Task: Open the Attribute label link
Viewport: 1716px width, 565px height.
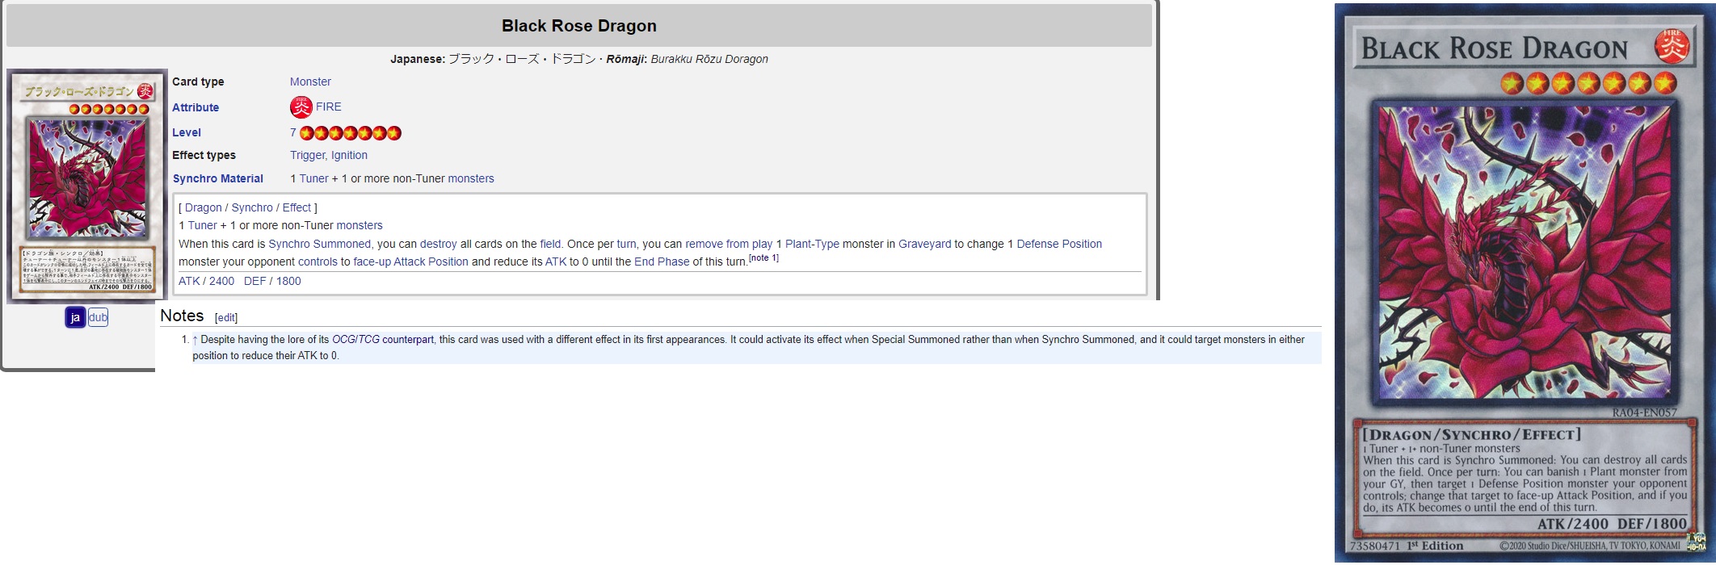Action: click(196, 107)
